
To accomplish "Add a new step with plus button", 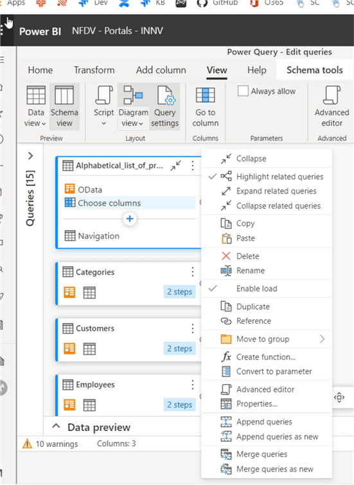I will 130,219.
